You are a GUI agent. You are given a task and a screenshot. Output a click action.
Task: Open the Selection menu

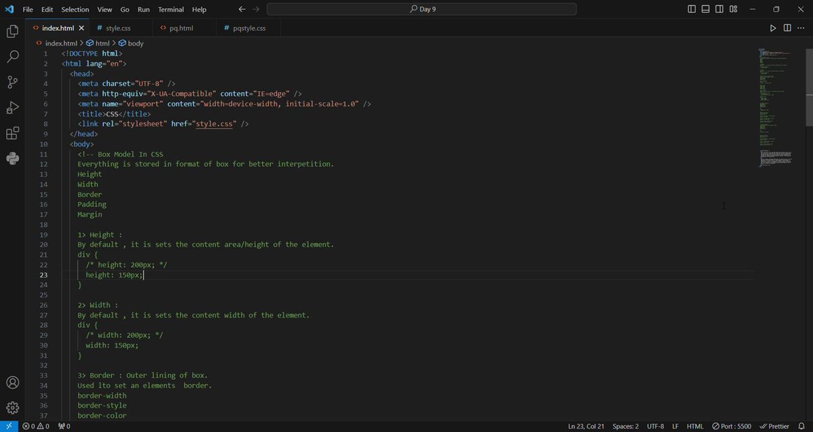click(75, 9)
